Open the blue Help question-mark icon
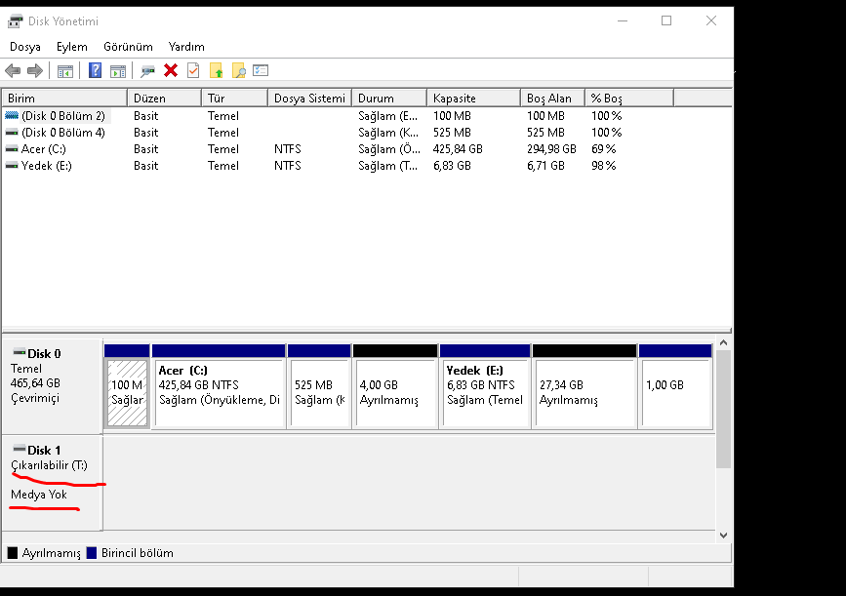The width and height of the screenshot is (846, 596). coord(95,70)
